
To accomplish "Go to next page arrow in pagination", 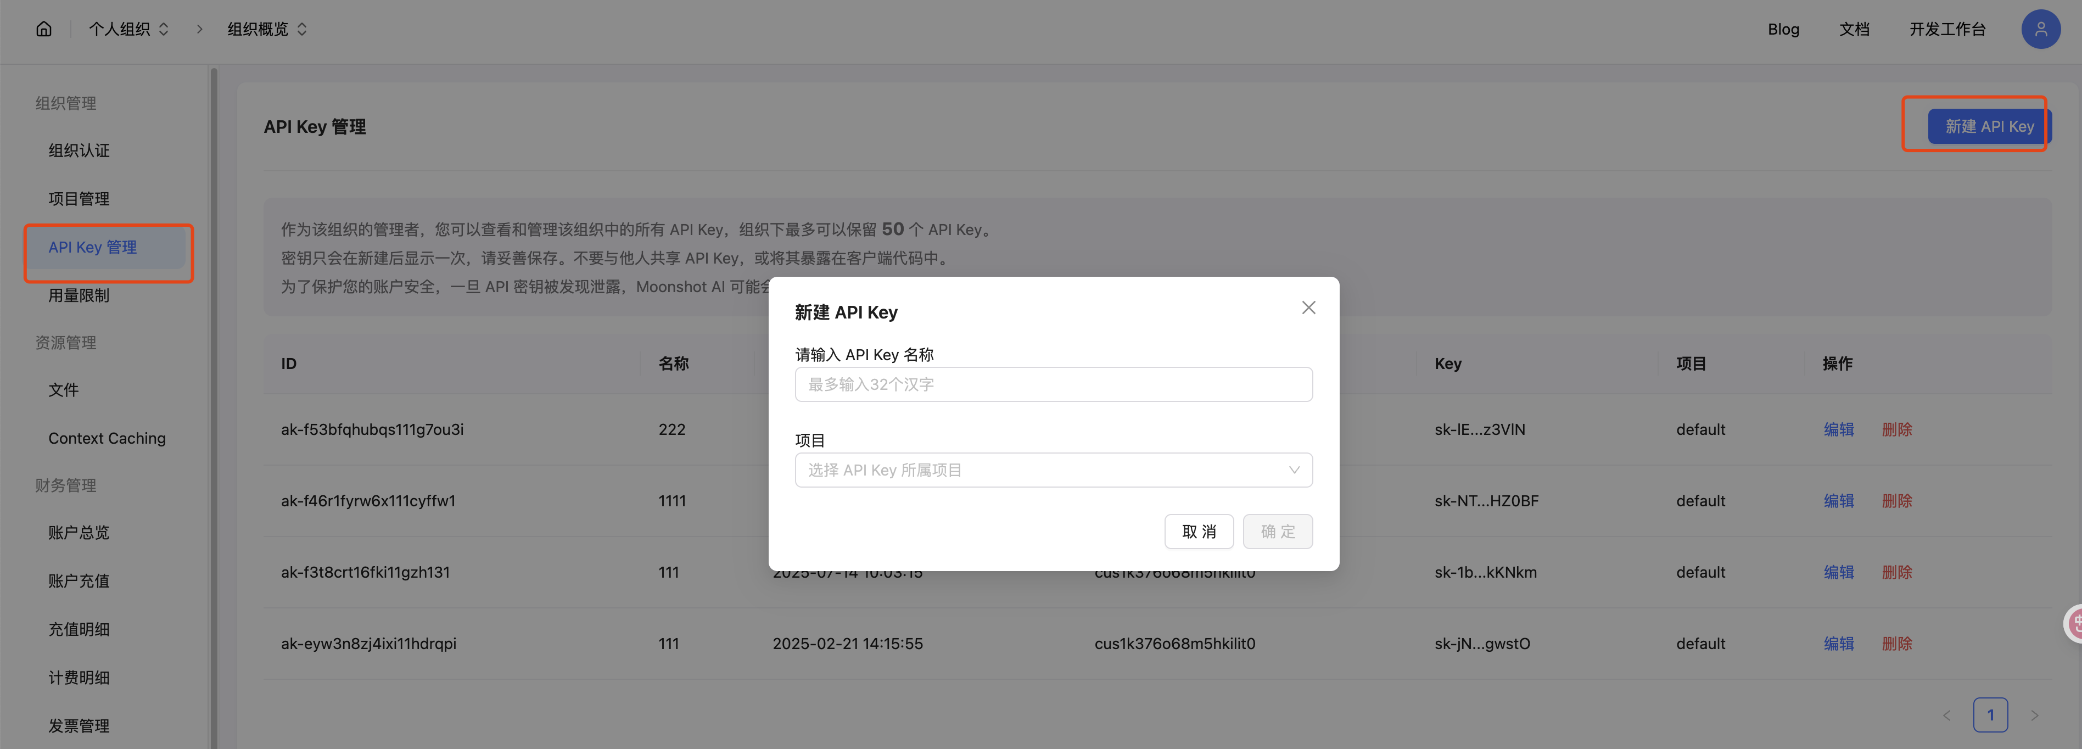I will (x=2034, y=715).
